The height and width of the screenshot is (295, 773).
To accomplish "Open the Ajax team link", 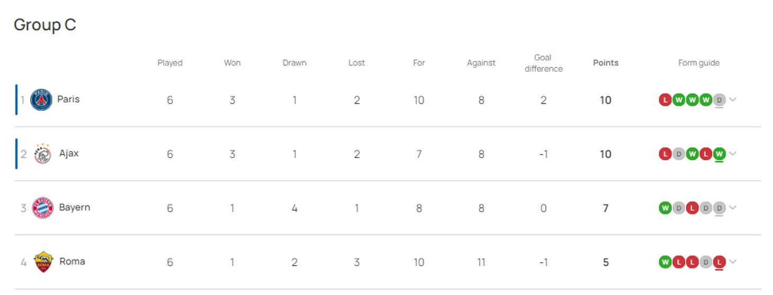I will [x=69, y=153].
